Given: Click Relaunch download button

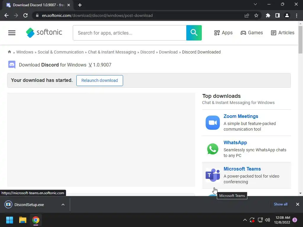Looking at the screenshot, I should [99, 80].
